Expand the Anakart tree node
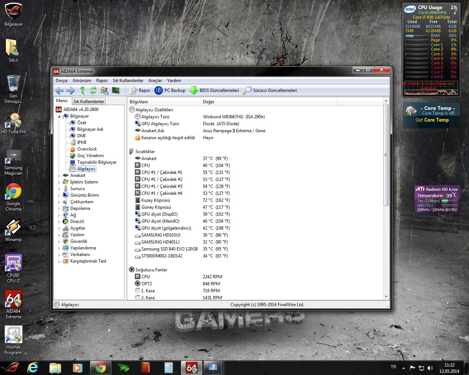 (59, 176)
